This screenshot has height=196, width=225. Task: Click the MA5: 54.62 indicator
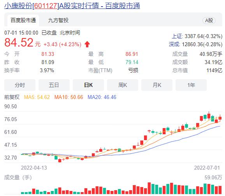tap(37, 97)
